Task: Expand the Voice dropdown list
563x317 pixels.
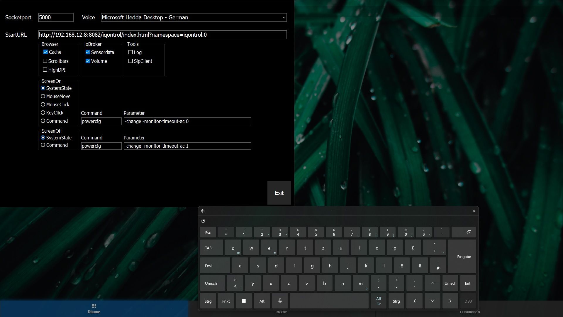Action: coord(284,18)
